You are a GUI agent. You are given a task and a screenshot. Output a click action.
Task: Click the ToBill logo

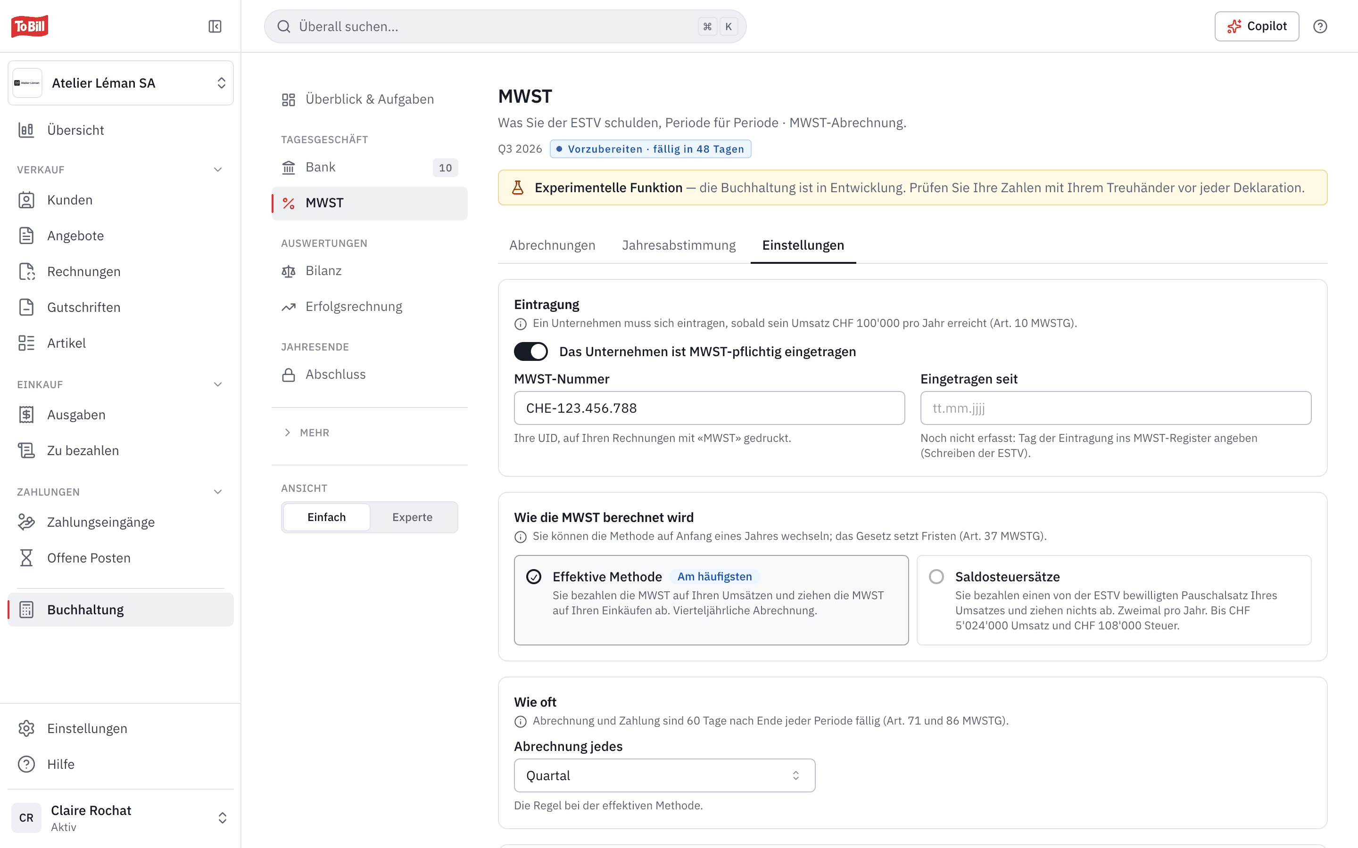pos(30,26)
